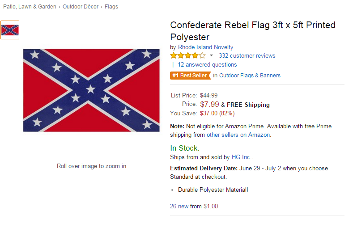Open Outdoor Flags & Banners category
353x232 pixels.
[250, 76]
